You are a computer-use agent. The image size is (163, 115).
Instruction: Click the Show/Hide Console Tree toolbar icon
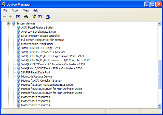coord(18,17)
